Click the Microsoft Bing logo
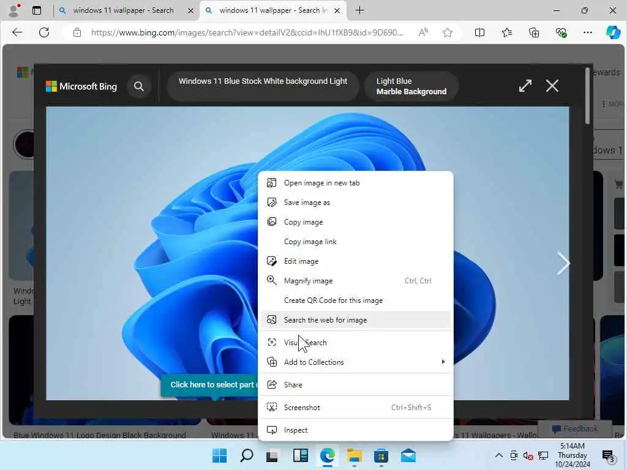 81,86
